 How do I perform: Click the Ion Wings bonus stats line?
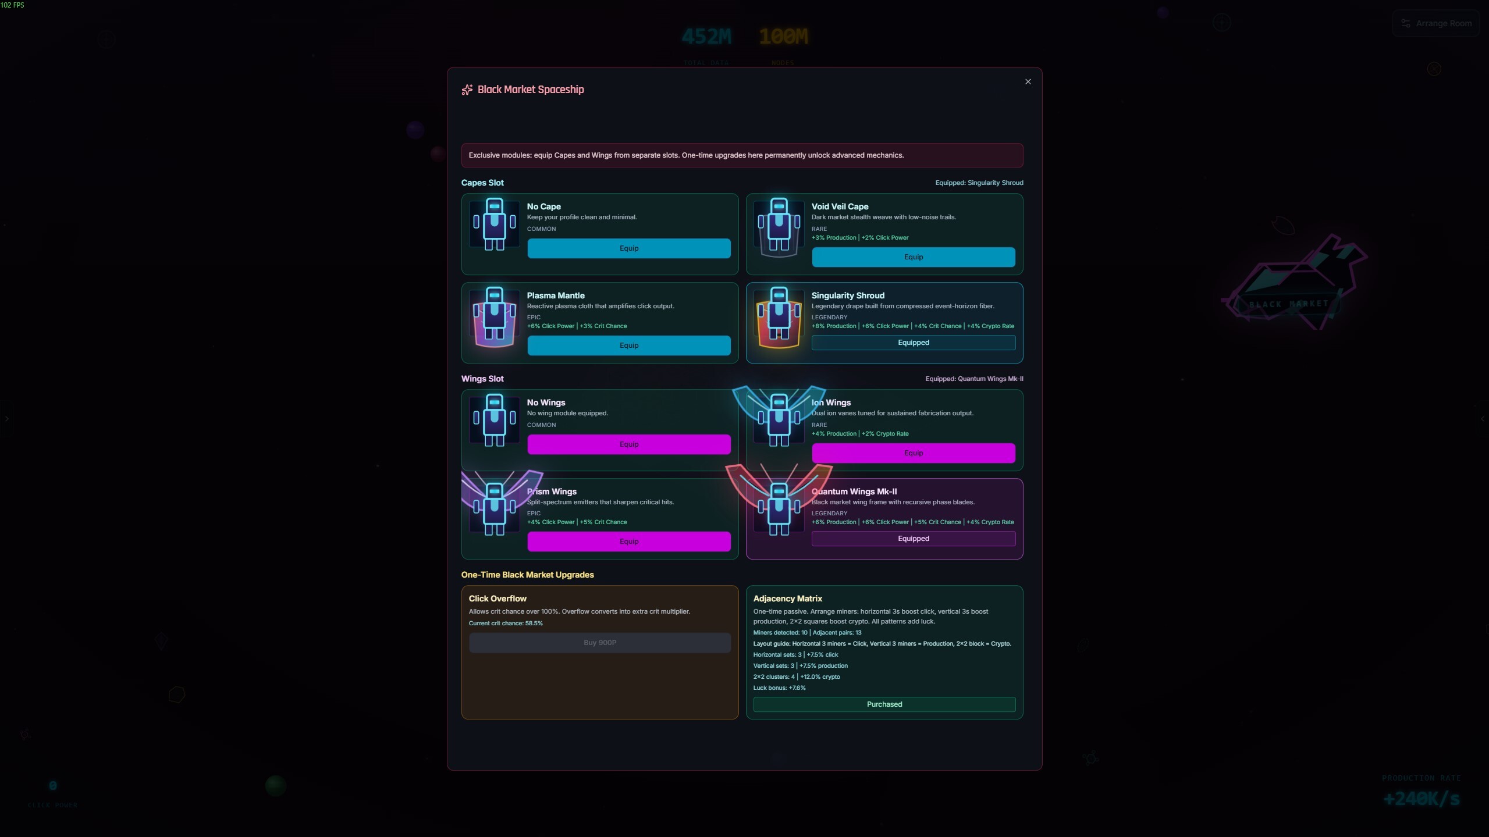click(x=859, y=434)
